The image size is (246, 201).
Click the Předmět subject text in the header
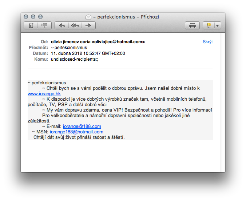[69, 48]
